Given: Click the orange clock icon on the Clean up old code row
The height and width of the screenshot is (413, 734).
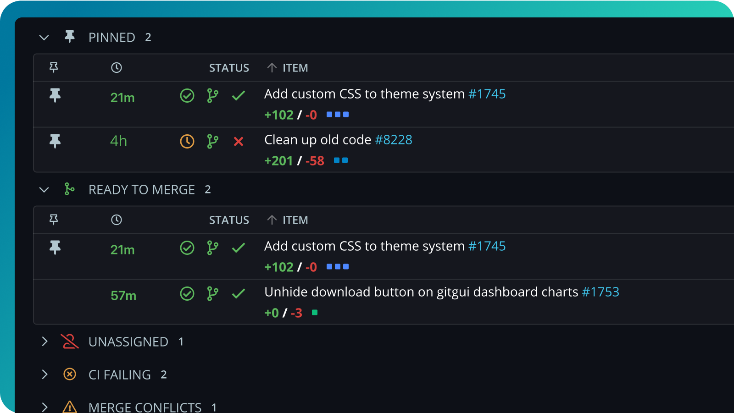Looking at the screenshot, I should pos(187,142).
